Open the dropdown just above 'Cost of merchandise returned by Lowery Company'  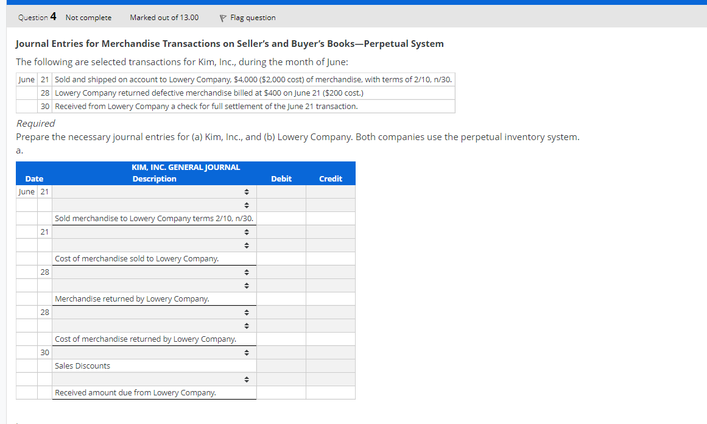154,326
